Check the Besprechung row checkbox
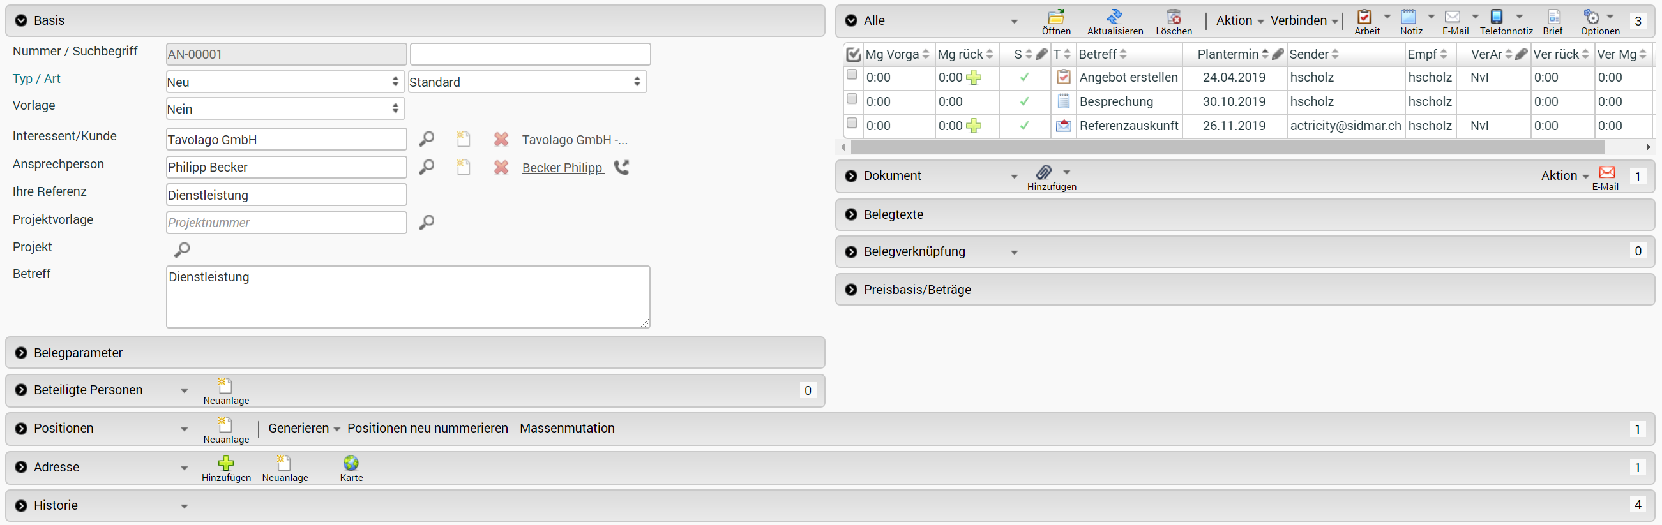The width and height of the screenshot is (1662, 525). 852,99
